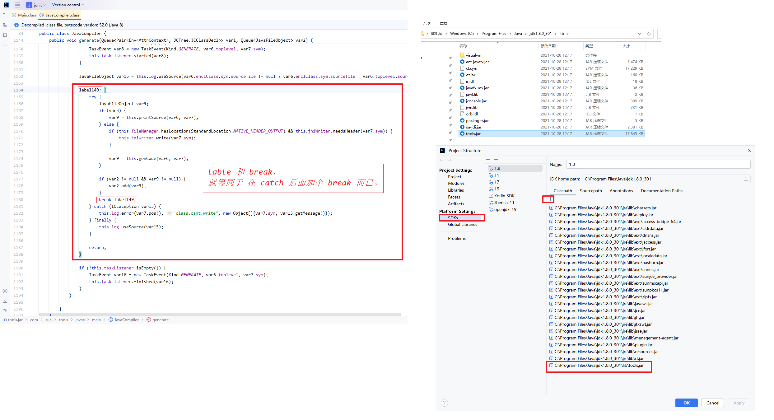Switch to the Sourcepath tab

coord(590,191)
